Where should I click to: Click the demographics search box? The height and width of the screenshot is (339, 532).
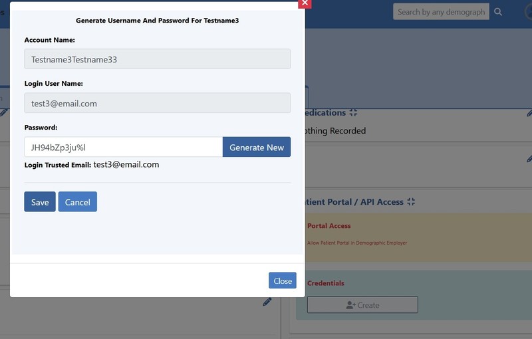tap(441, 12)
